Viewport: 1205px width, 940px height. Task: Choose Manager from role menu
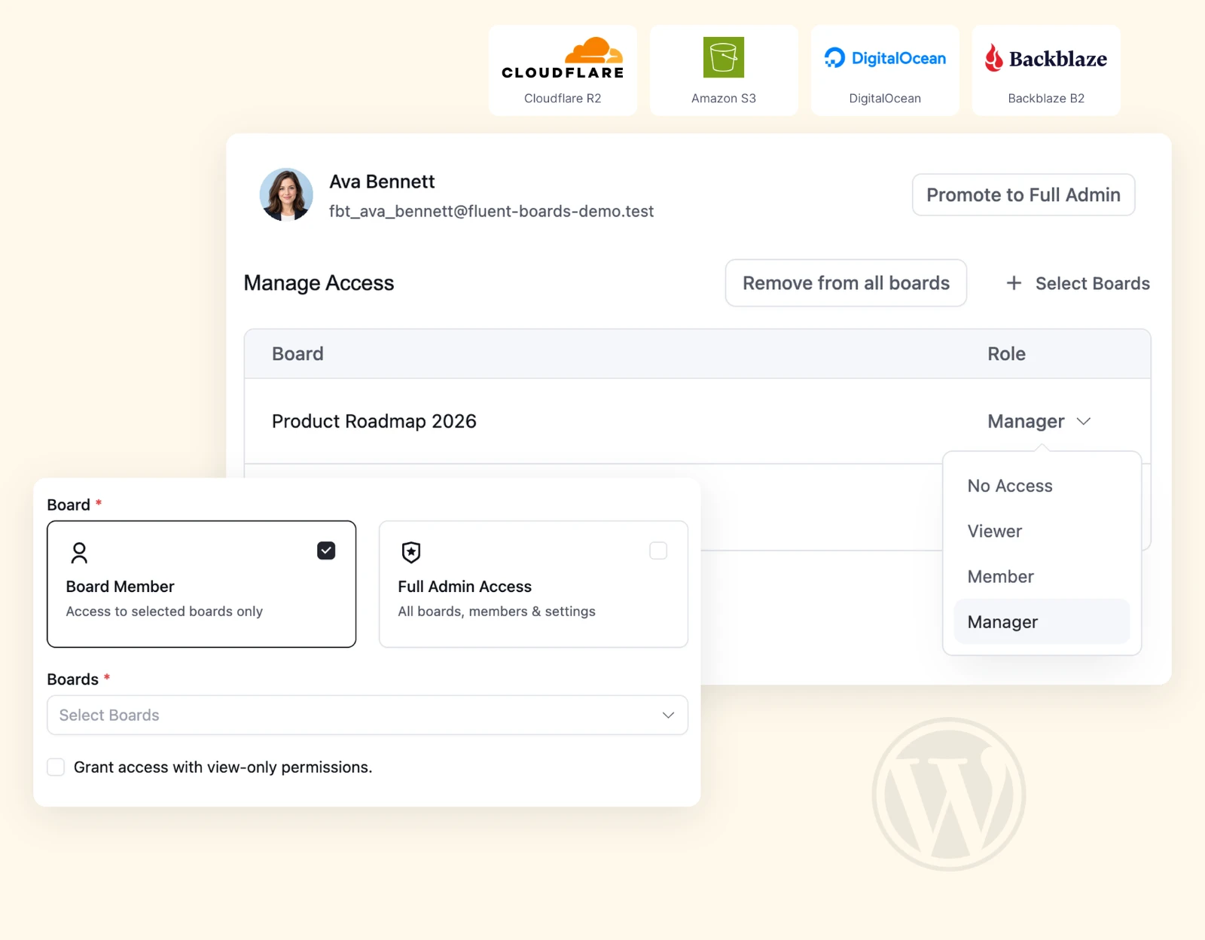1042,621
